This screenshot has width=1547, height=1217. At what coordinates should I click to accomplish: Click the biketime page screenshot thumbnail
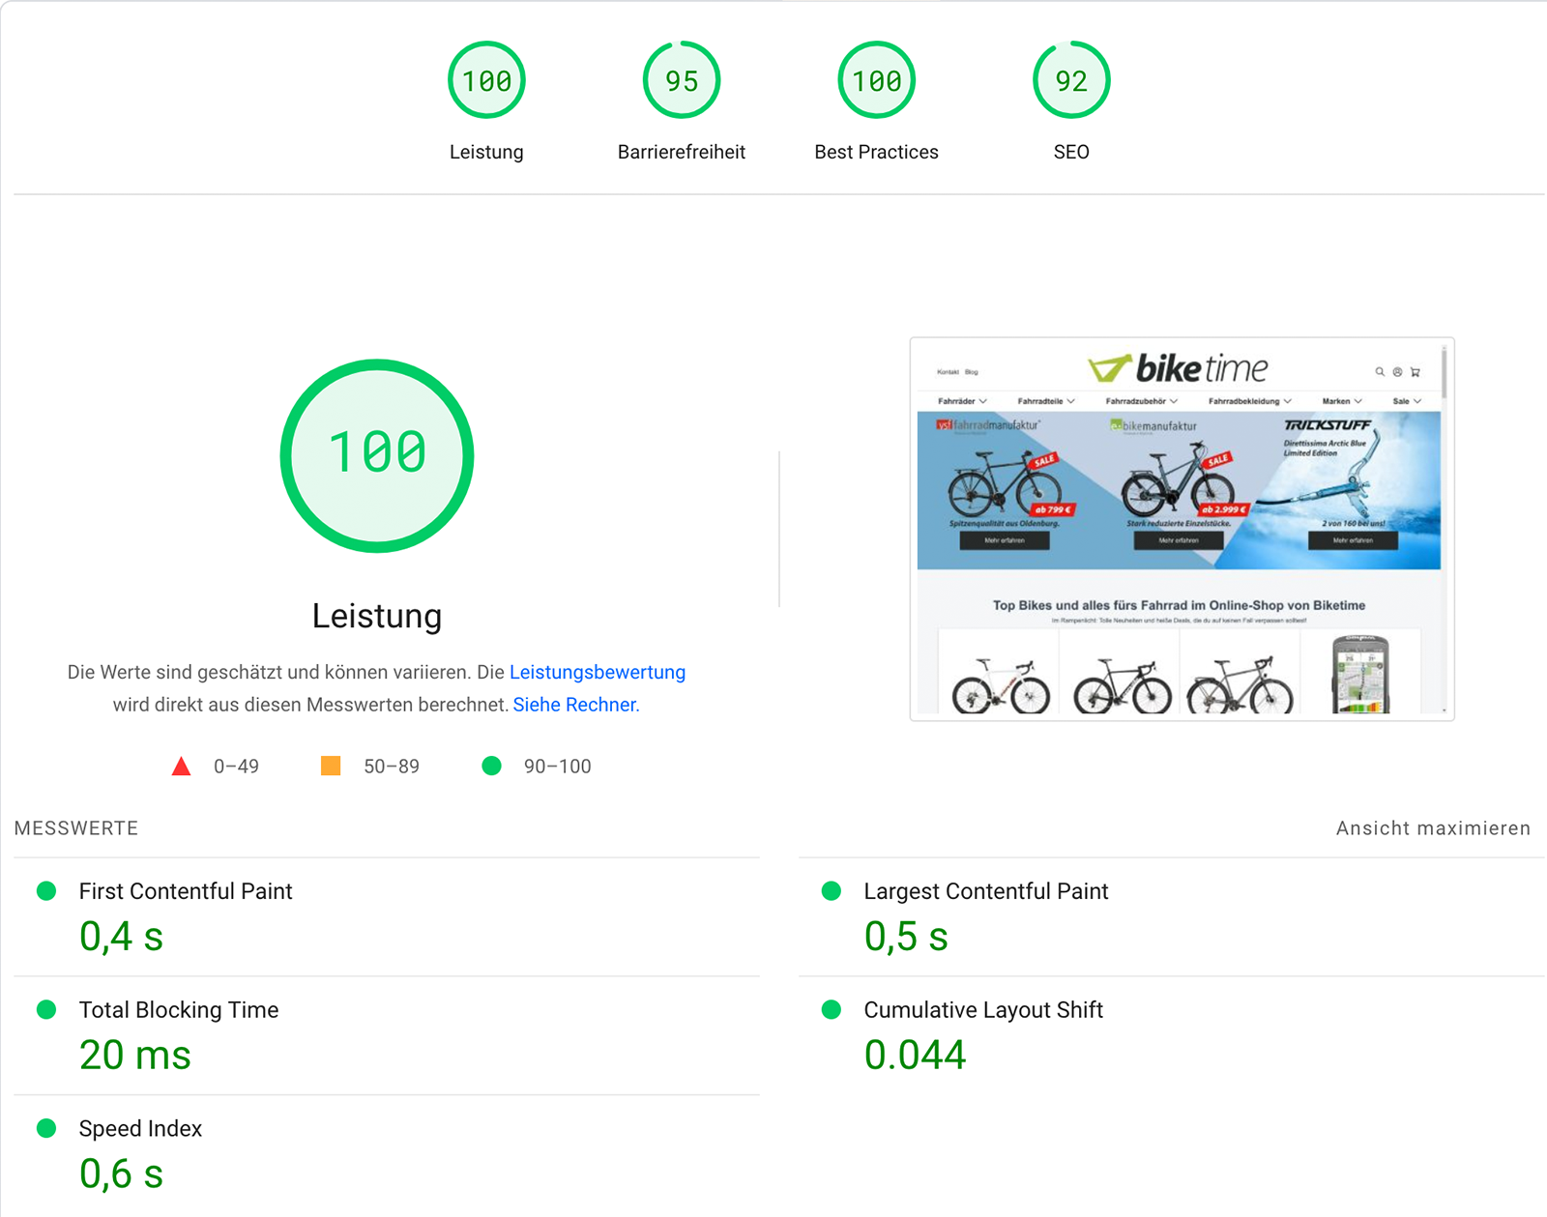[x=1182, y=529]
